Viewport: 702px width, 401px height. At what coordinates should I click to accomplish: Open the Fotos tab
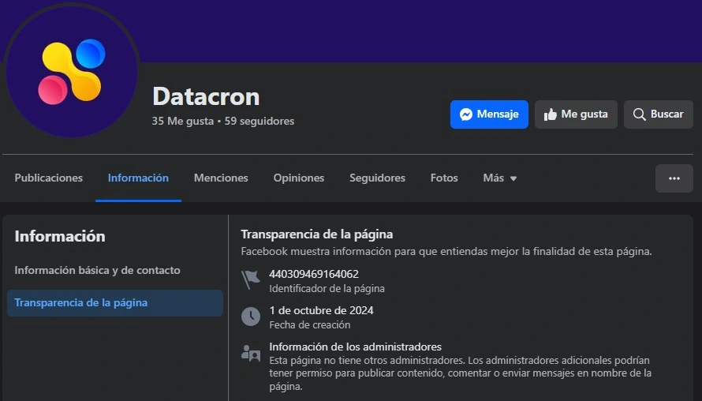[444, 178]
